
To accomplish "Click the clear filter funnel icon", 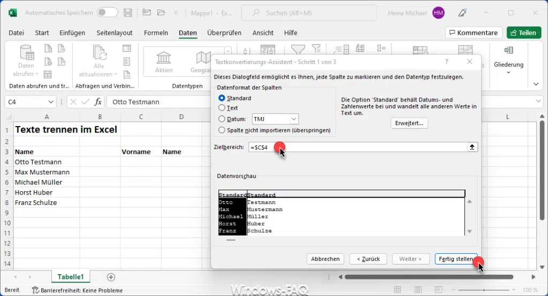I will [x=316, y=48].
